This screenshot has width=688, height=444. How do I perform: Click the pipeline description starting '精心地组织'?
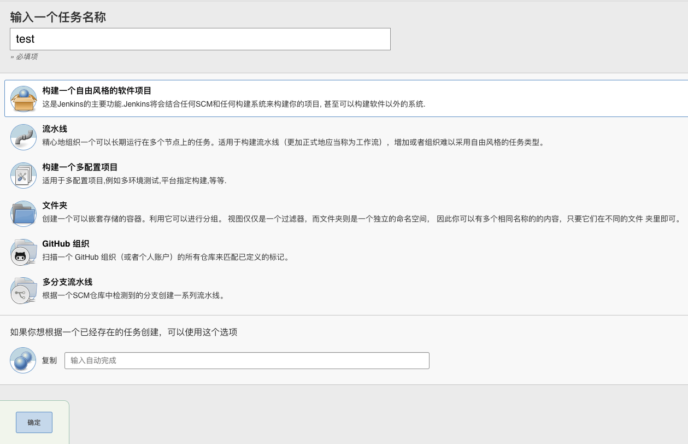click(x=293, y=142)
